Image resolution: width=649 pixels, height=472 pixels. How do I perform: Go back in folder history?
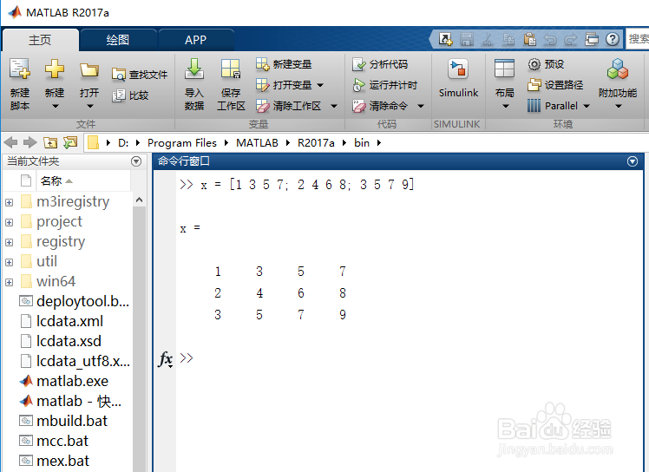click(10, 143)
